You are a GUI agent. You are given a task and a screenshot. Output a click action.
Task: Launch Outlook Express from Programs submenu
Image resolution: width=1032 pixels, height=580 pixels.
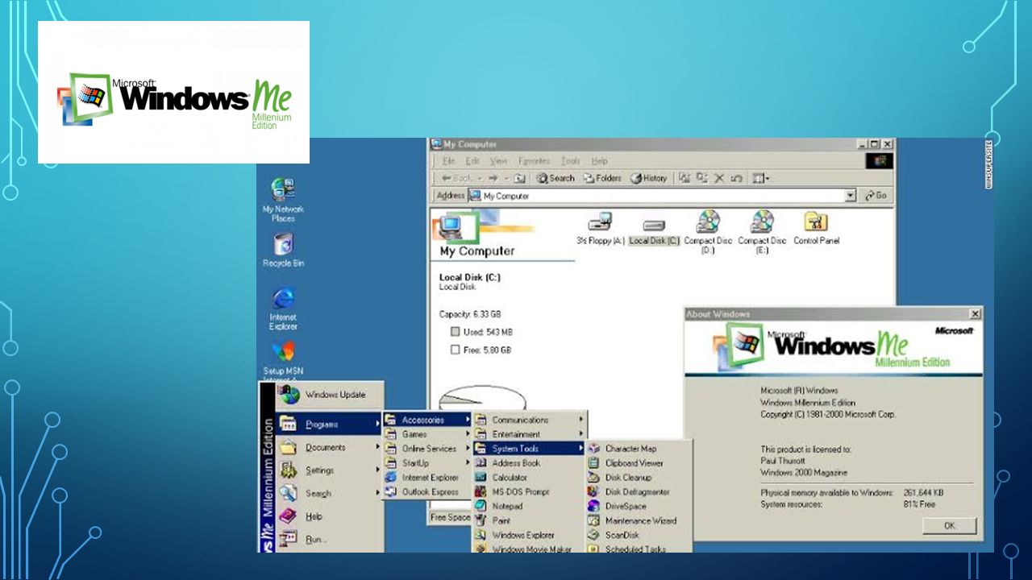point(427,492)
